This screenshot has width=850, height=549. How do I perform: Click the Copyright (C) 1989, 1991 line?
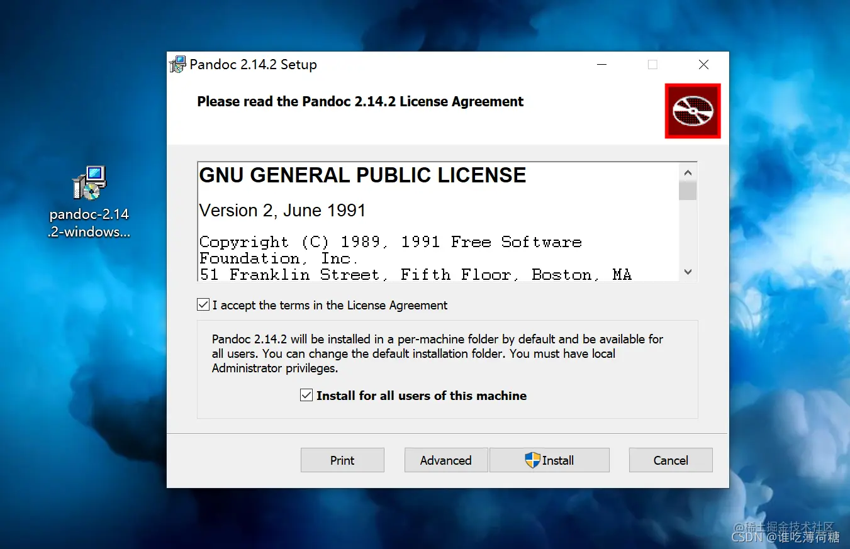390,242
